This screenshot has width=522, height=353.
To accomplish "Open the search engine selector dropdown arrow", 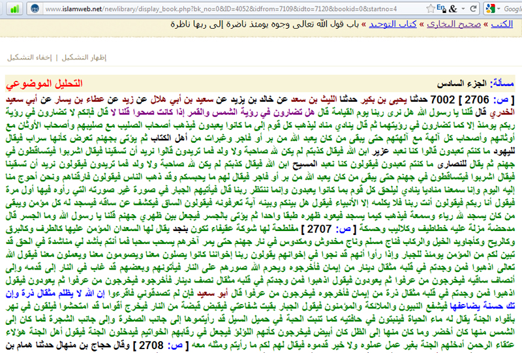I will coord(499,9).
